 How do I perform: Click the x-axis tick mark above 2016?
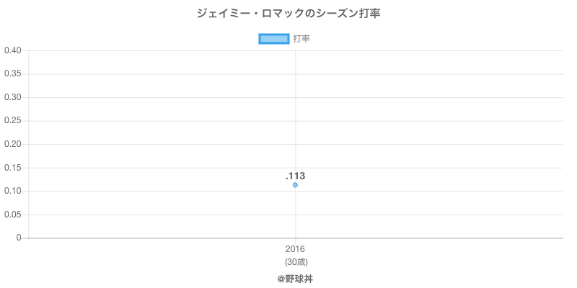[x=295, y=241]
